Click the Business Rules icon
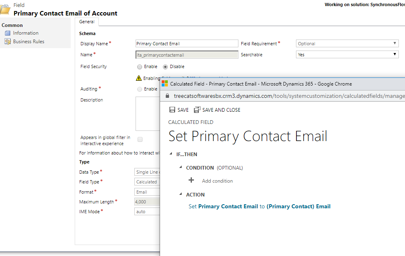Screen dimensions: 405x256 click(x=8, y=42)
